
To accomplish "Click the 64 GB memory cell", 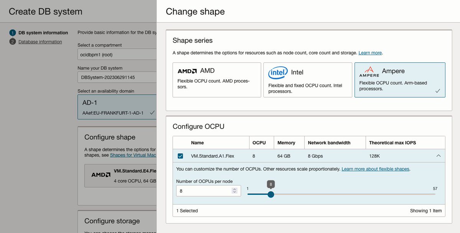I will click(x=284, y=156).
